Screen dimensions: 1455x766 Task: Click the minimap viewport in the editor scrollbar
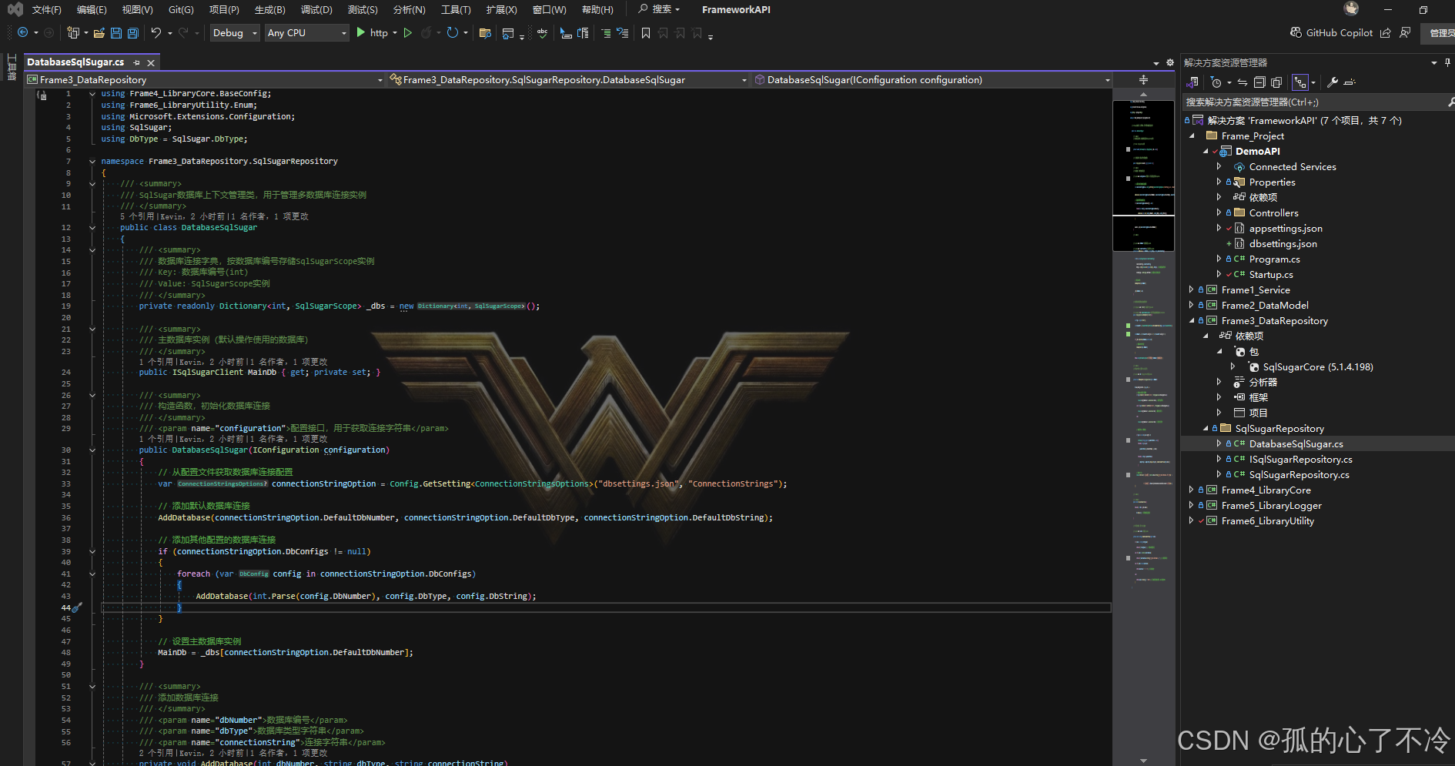click(x=1143, y=176)
